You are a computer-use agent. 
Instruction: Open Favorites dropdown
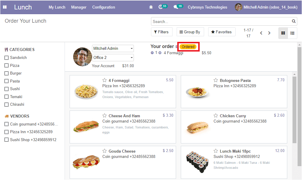(222, 32)
